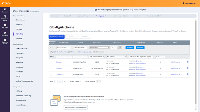
Task: Open the availability status filter dropdown
Action: pos(141,57)
